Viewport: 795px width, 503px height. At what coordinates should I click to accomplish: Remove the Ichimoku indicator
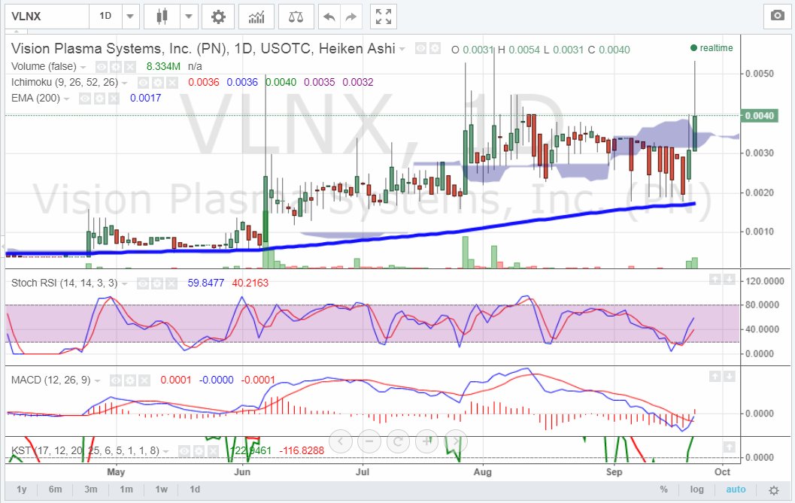172,83
